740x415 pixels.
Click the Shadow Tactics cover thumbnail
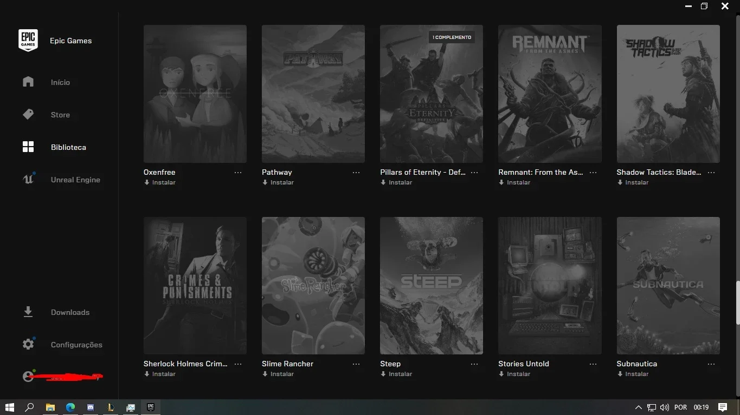(x=668, y=94)
